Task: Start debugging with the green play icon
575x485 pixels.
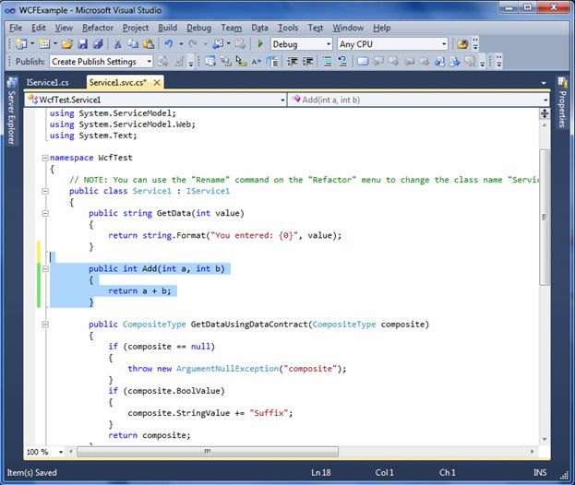Action: point(260,44)
